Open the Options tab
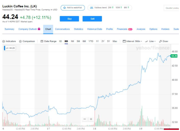The height and width of the screenshot is (131, 180). coord(153,29)
